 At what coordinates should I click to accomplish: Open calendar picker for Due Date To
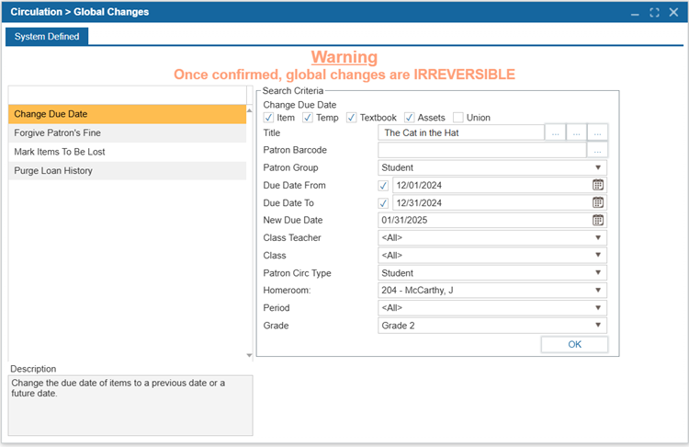click(598, 202)
